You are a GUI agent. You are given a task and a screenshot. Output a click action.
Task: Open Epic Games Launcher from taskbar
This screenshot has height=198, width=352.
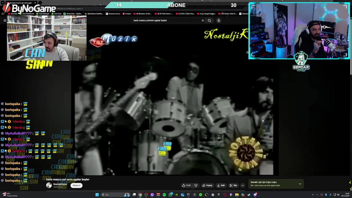(x=219, y=195)
